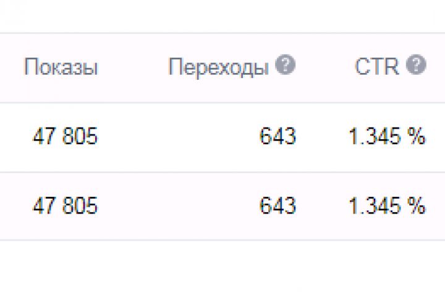
Task: Click header row space left of Показы
Action: coord(11,67)
